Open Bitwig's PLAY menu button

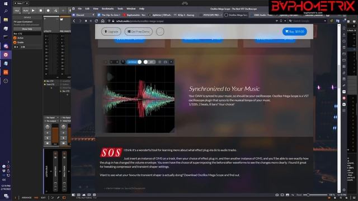(x=26, y=11)
